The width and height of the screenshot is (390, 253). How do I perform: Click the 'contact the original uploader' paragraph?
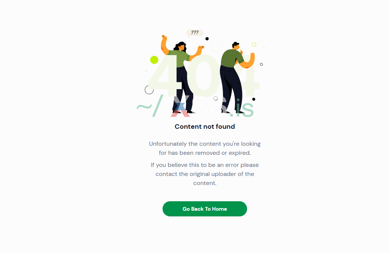point(205,174)
